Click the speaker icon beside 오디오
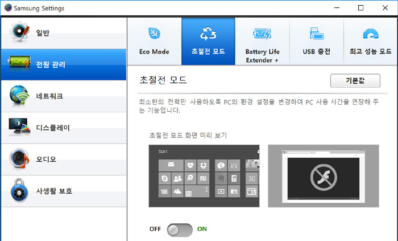The width and height of the screenshot is (398, 241). pos(19,158)
